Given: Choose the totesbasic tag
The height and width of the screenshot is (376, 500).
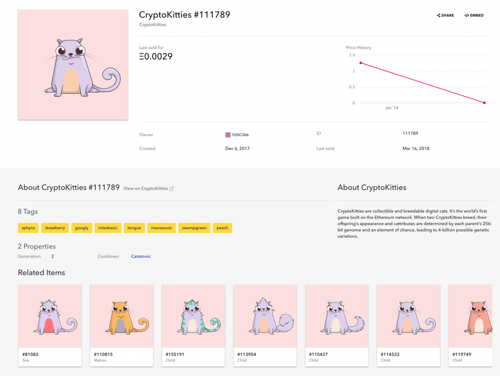Looking at the screenshot, I should click(108, 228).
